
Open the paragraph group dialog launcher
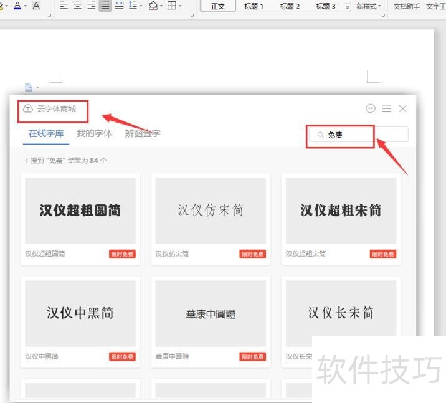[x=192, y=15]
